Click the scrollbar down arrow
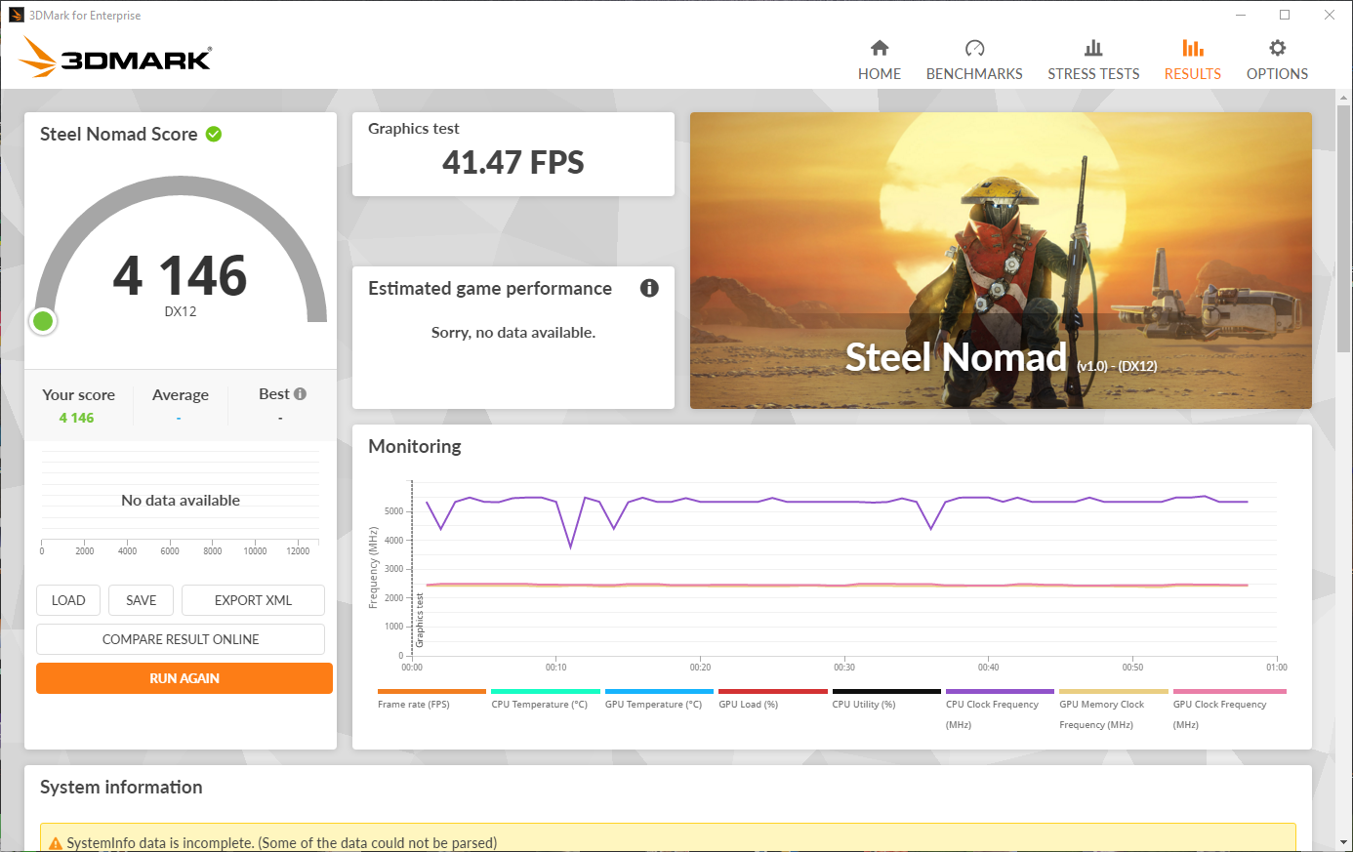Viewport: 1353px width, 852px height. [x=1344, y=842]
